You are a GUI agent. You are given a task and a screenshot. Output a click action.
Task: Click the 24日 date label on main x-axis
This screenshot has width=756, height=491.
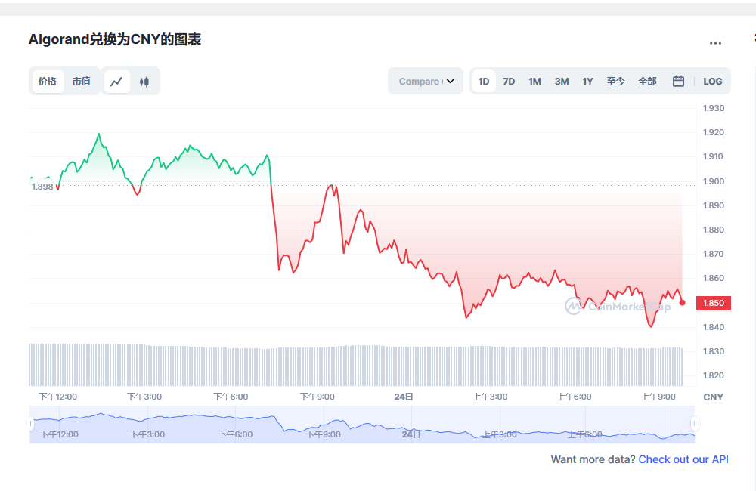point(404,397)
